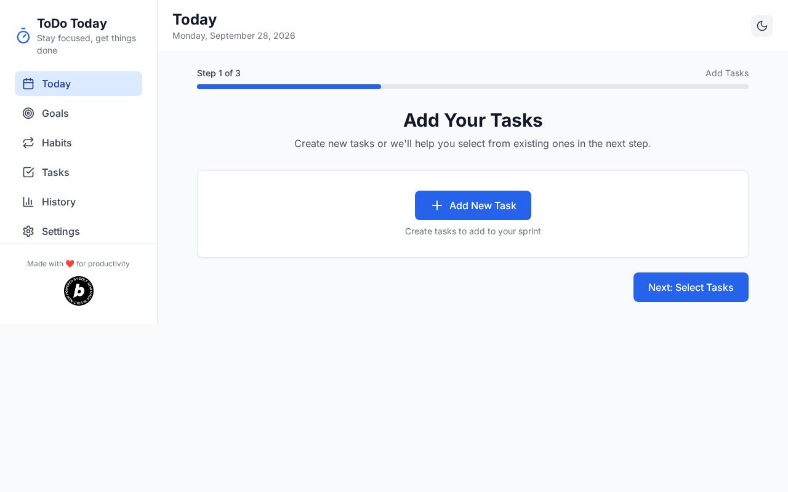Screen dimensions: 788x492
Task: Click the Today page header title
Action: 195,20
